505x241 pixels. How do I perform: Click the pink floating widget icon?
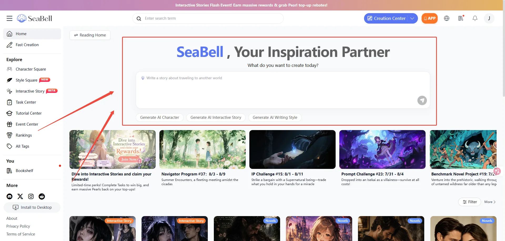tap(497, 171)
